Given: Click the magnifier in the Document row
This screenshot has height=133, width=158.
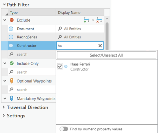Looking at the screenshot, I should click(60, 29).
